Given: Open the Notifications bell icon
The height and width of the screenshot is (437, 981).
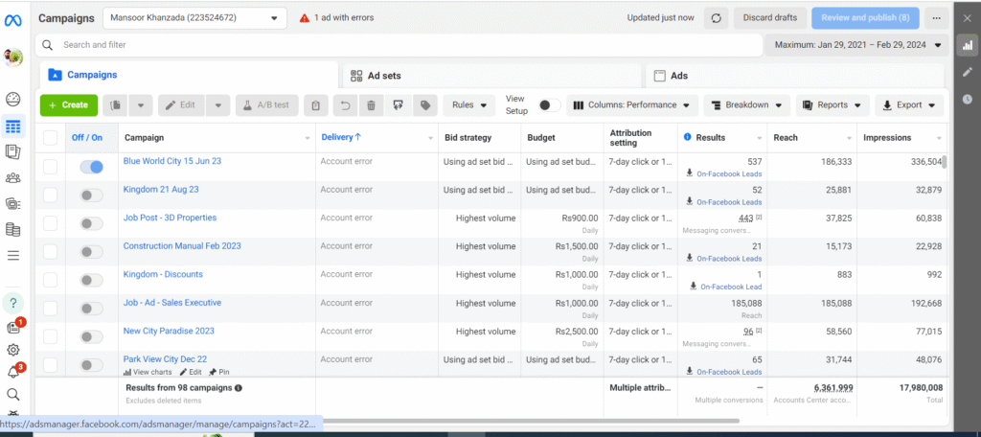Looking at the screenshot, I should pos(13,372).
